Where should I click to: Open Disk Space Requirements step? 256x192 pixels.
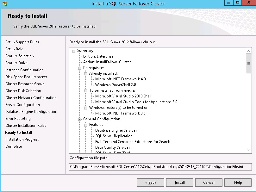pos(26,77)
